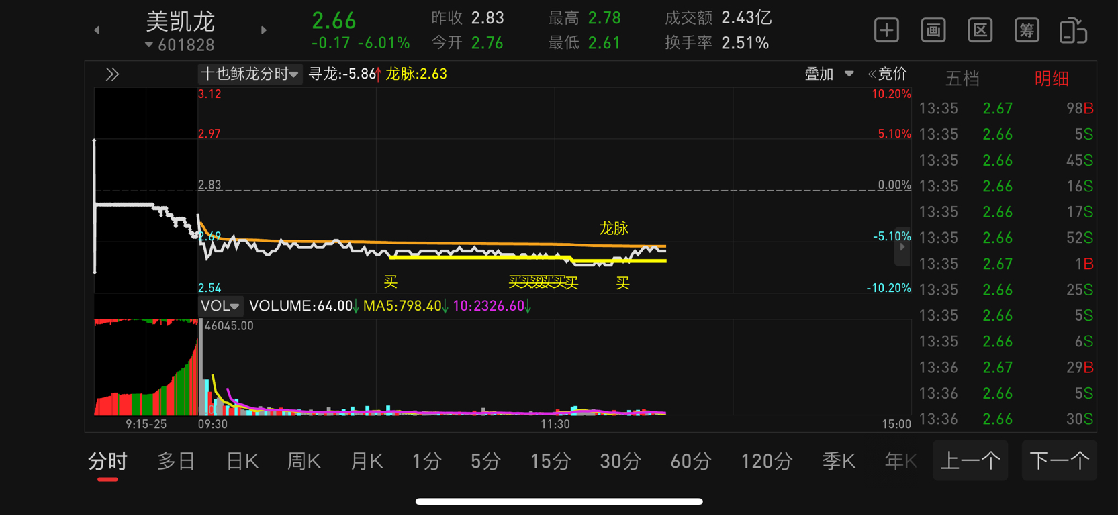Open 十也稣龙分时 indicator dropdown
The image size is (1118, 516).
(250, 74)
